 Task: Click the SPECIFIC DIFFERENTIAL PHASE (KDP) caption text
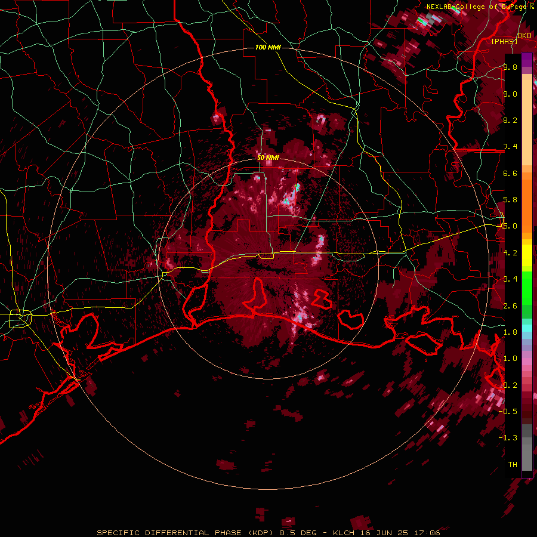point(186,533)
